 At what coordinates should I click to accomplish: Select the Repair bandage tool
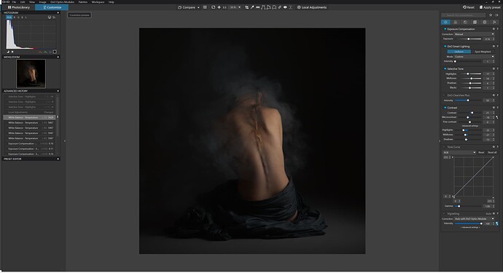click(280, 7)
